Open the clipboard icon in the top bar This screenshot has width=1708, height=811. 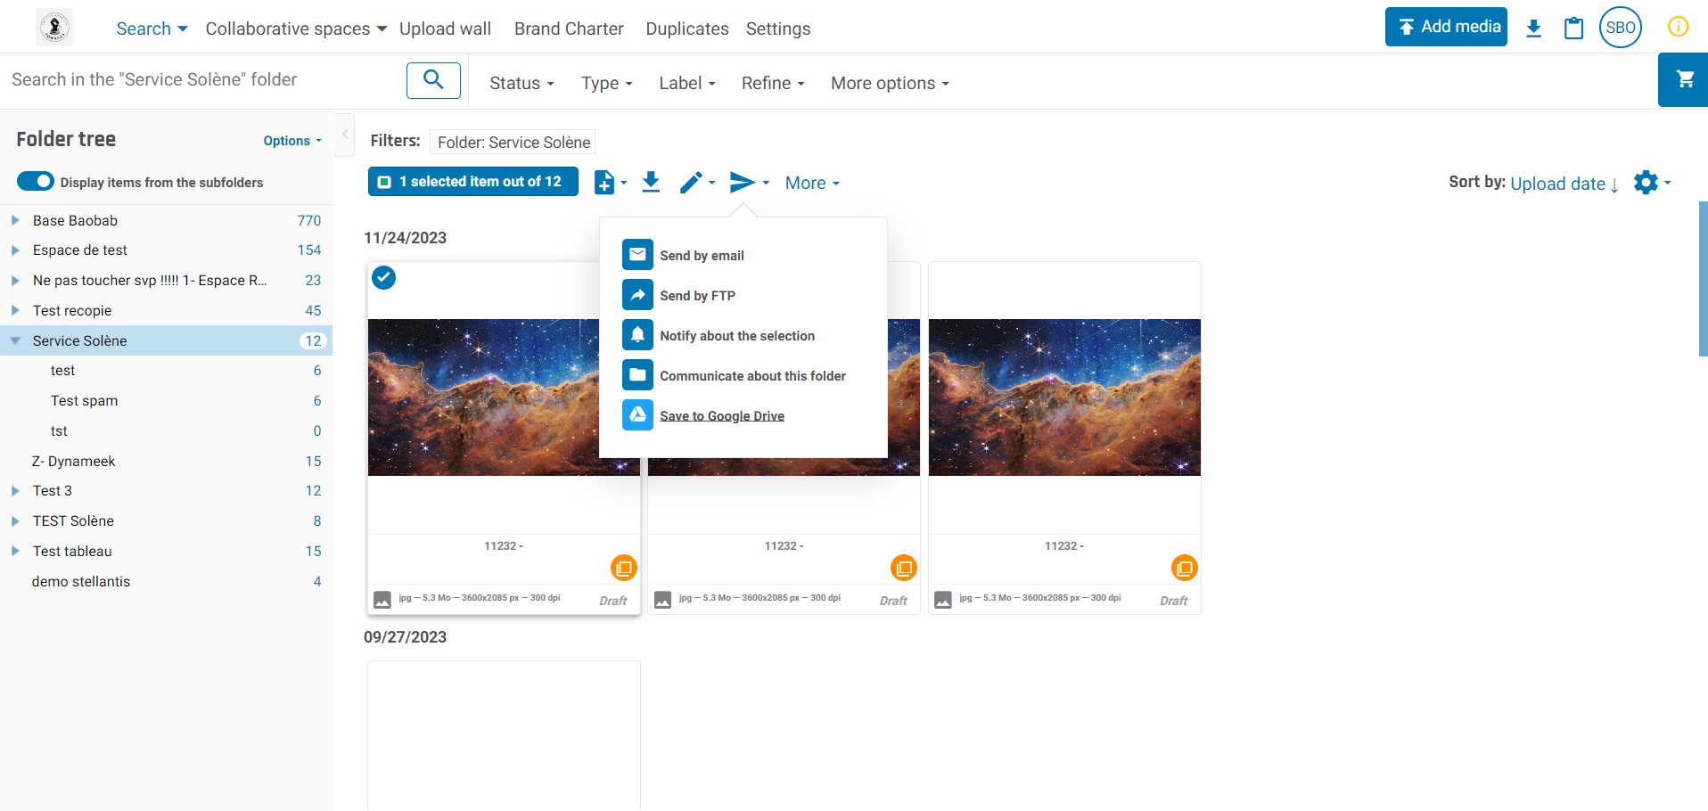(x=1574, y=28)
